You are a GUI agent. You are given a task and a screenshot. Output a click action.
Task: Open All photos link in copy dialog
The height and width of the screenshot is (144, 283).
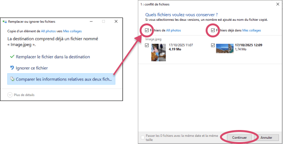(x=48, y=31)
